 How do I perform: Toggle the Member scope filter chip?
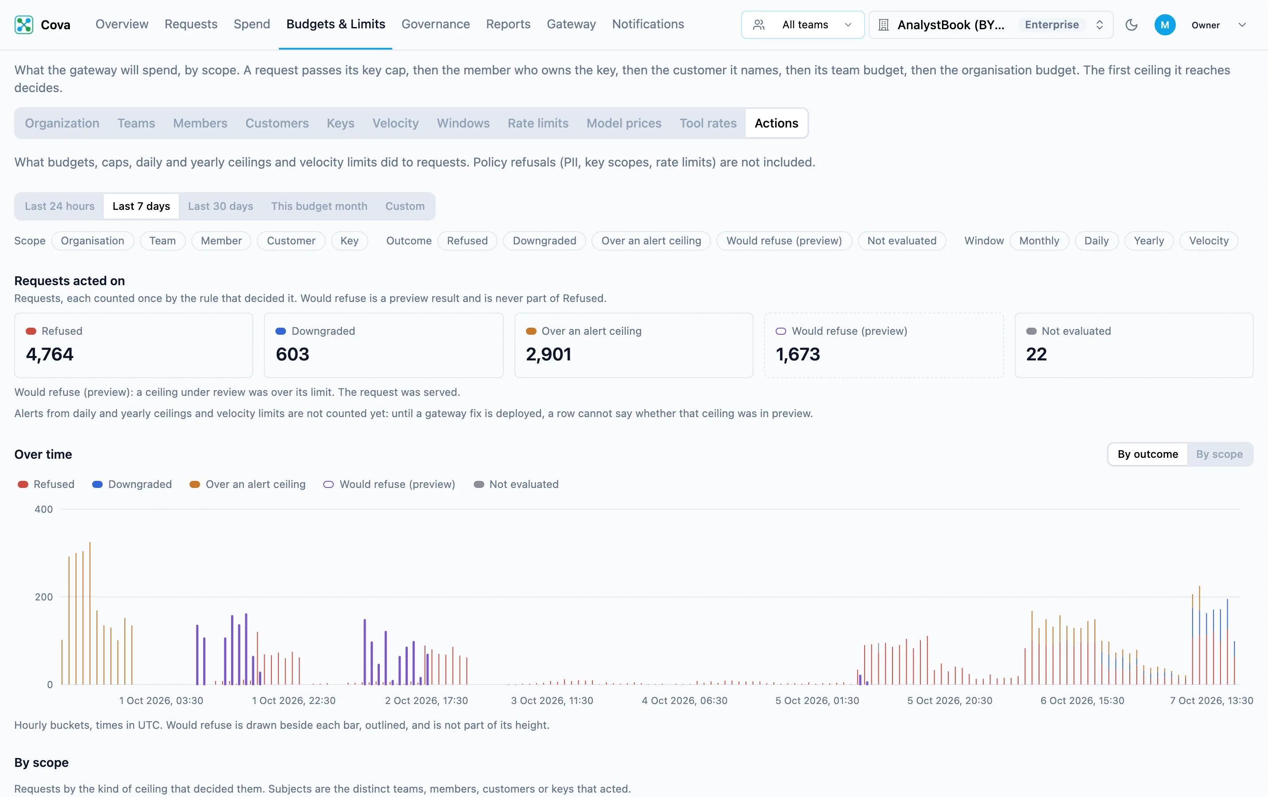pyautogui.click(x=221, y=241)
